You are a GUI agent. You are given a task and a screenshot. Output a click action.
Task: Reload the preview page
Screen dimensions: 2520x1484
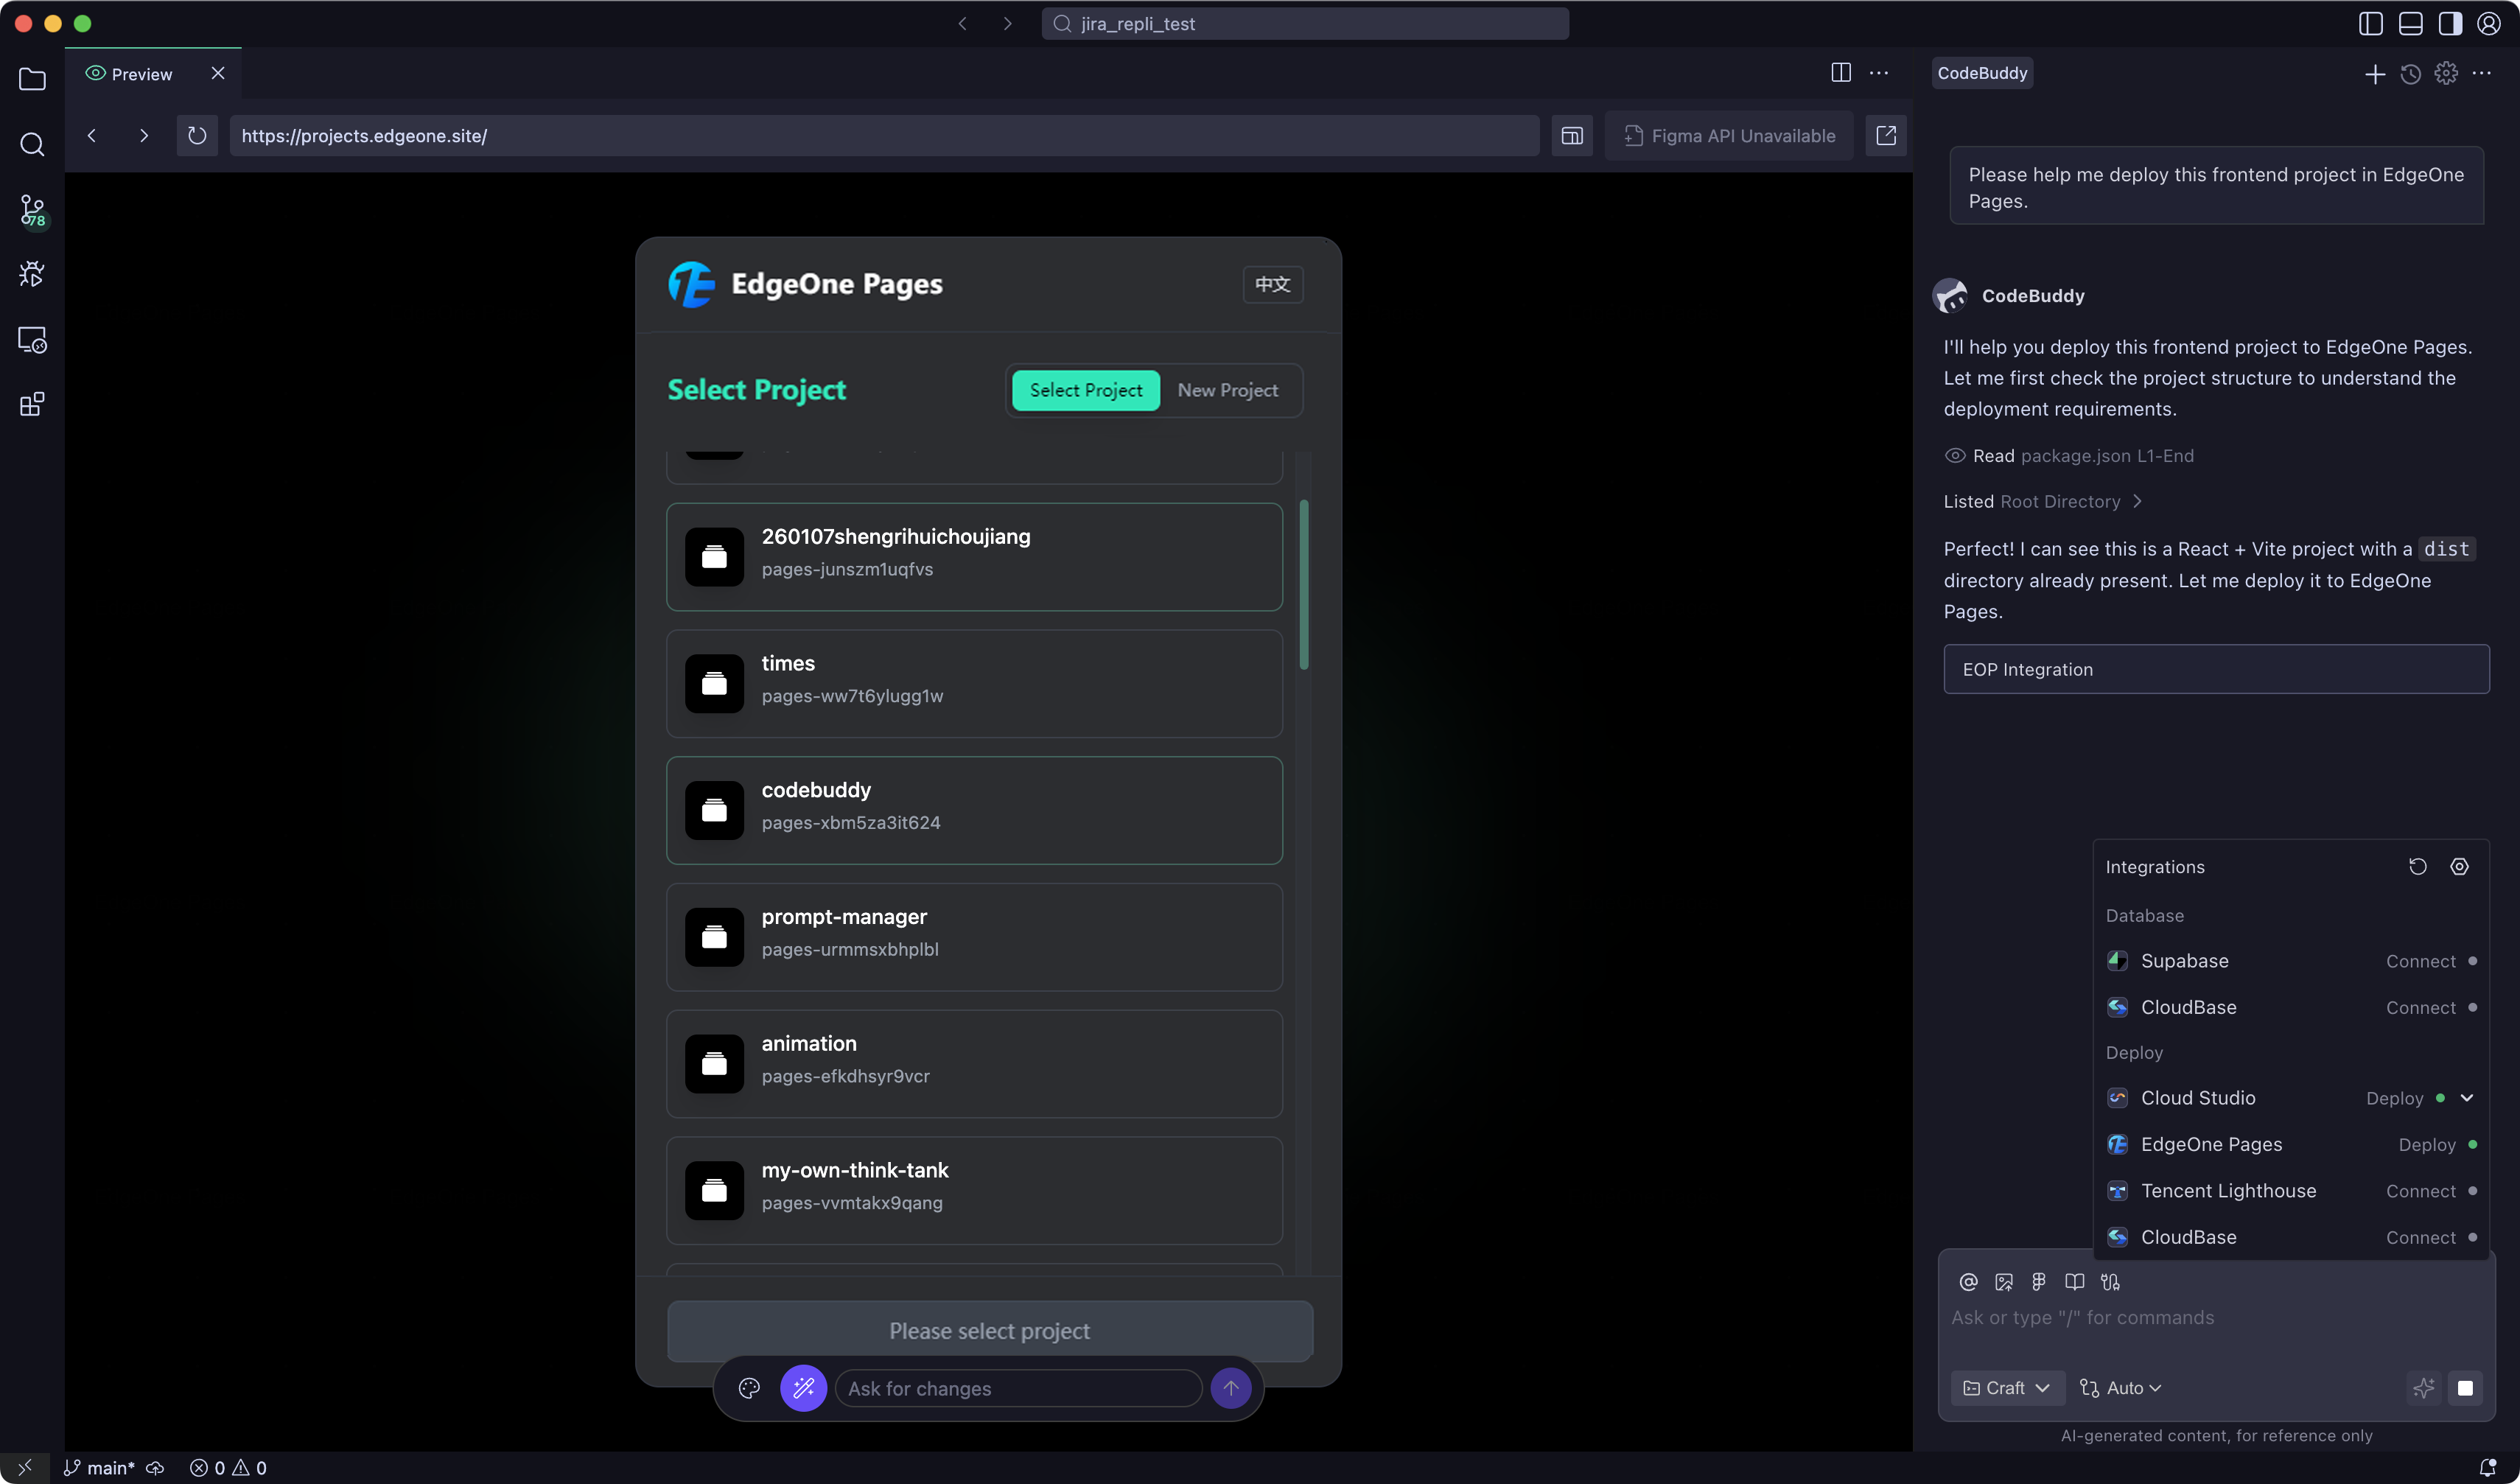pos(197,136)
